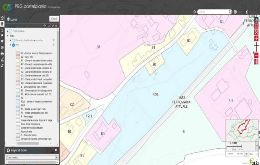Toggle the PRG layer checkbox
260x165 pixels.
coord(13,45)
